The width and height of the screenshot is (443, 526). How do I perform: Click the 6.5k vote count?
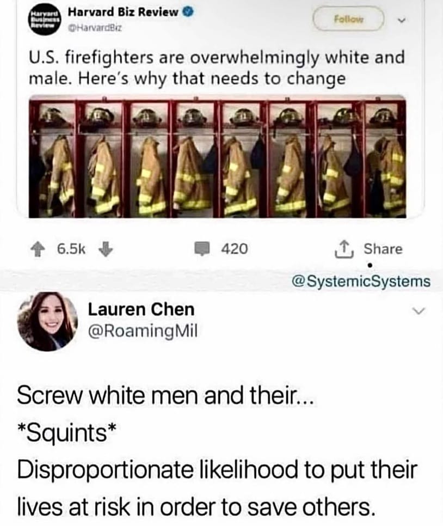(x=71, y=249)
